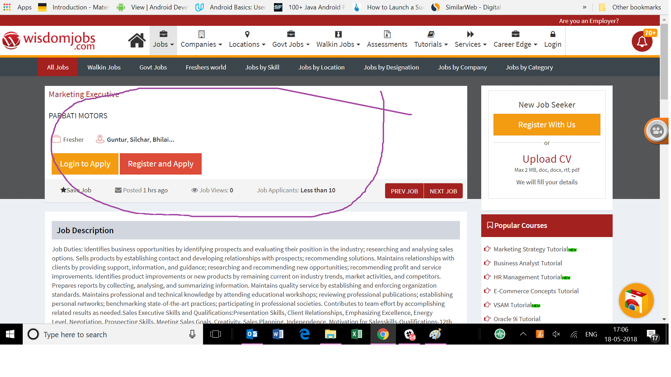Screen dimensions: 671x377
Task: Click the Register and Apply button
Action: pos(161,164)
